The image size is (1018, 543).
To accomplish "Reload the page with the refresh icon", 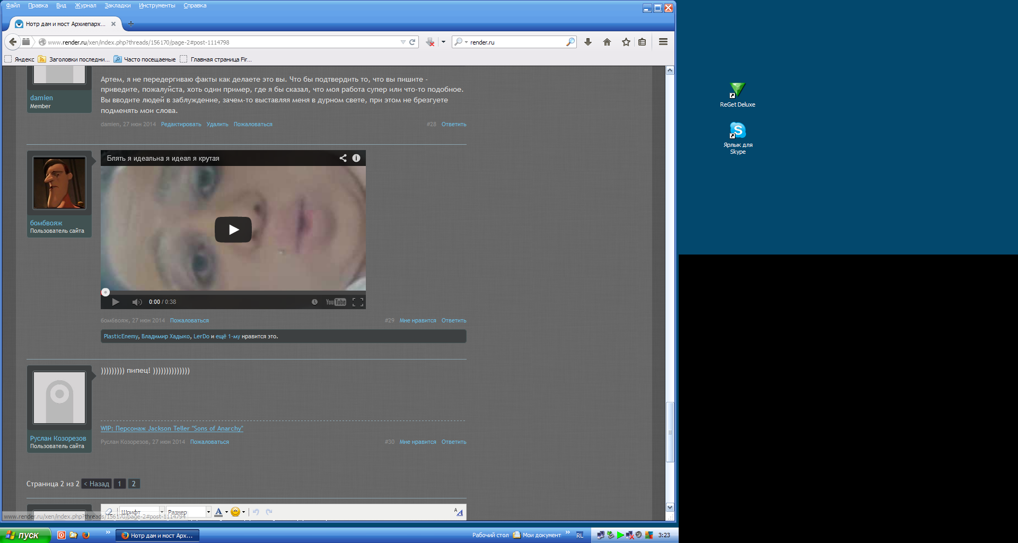I will point(412,42).
